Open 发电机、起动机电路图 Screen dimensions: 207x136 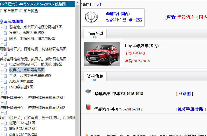[x=27, y=33]
